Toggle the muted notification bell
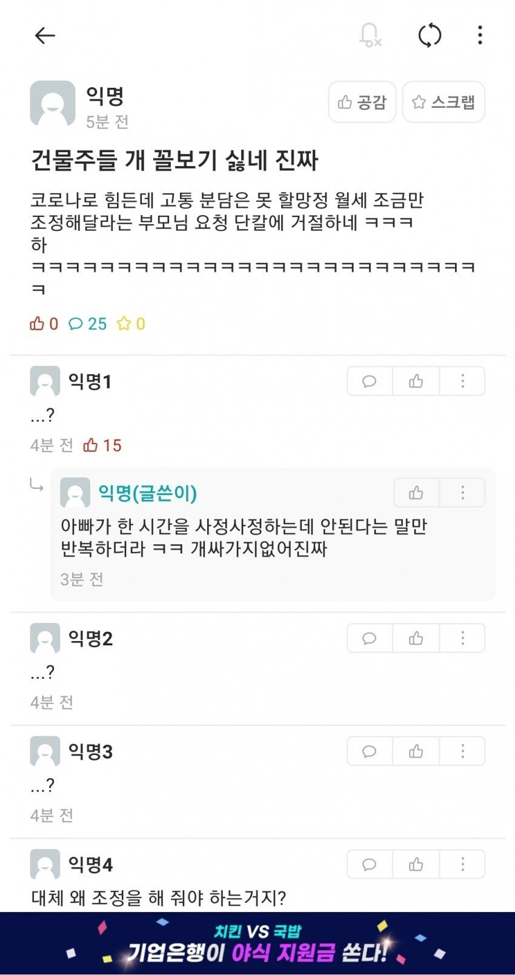Image resolution: width=515 pixels, height=975 pixels. pyautogui.click(x=370, y=35)
